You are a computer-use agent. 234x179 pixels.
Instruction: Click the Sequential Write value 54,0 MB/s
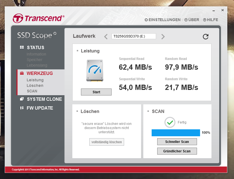[x=135, y=87]
